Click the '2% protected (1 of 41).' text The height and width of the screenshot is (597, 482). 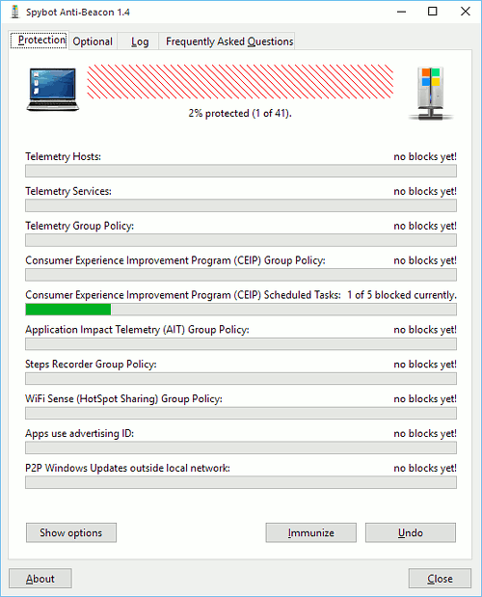click(240, 114)
